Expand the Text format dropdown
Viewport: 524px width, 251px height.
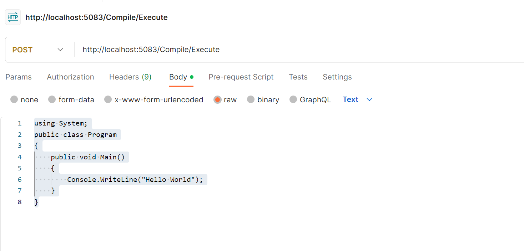point(351,99)
